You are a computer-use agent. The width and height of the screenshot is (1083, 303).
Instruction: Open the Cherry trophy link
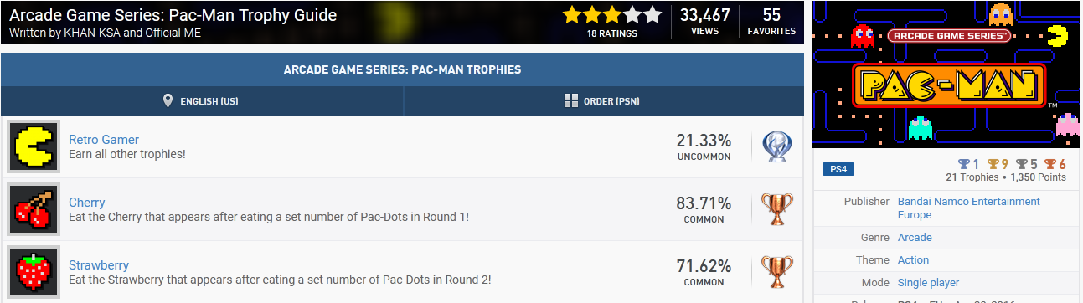pyautogui.click(x=87, y=203)
